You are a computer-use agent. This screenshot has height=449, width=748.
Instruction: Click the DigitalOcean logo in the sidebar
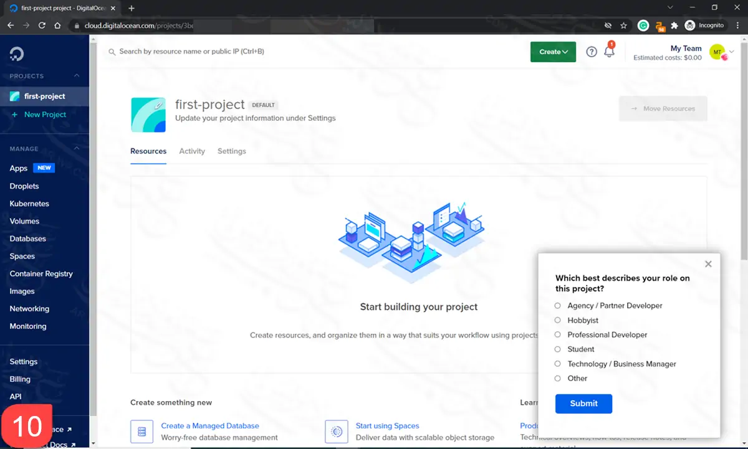click(17, 54)
